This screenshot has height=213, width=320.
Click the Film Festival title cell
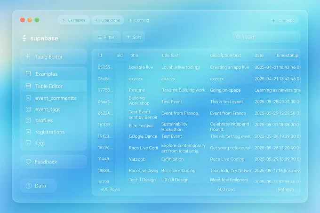(x=141, y=126)
